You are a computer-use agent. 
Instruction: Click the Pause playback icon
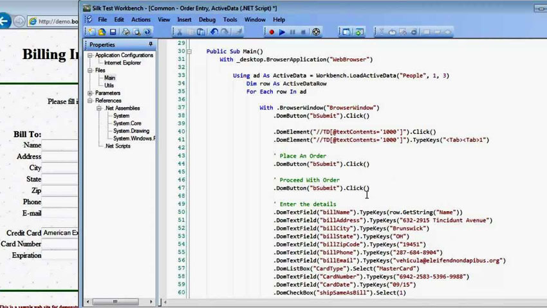click(x=293, y=32)
